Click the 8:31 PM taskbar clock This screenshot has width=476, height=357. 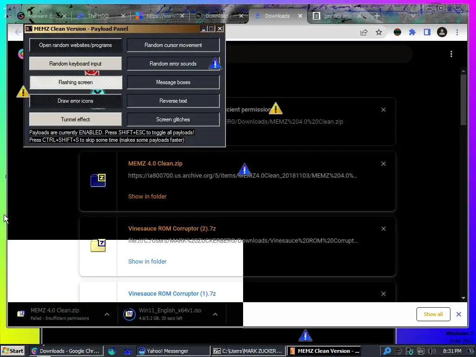[x=452, y=351]
